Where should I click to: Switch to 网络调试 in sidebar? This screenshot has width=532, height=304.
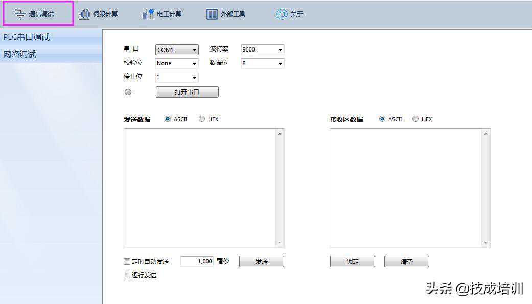(19, 55)
